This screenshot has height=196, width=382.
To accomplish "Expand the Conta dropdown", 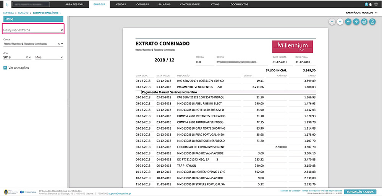I will coord(62,44).
